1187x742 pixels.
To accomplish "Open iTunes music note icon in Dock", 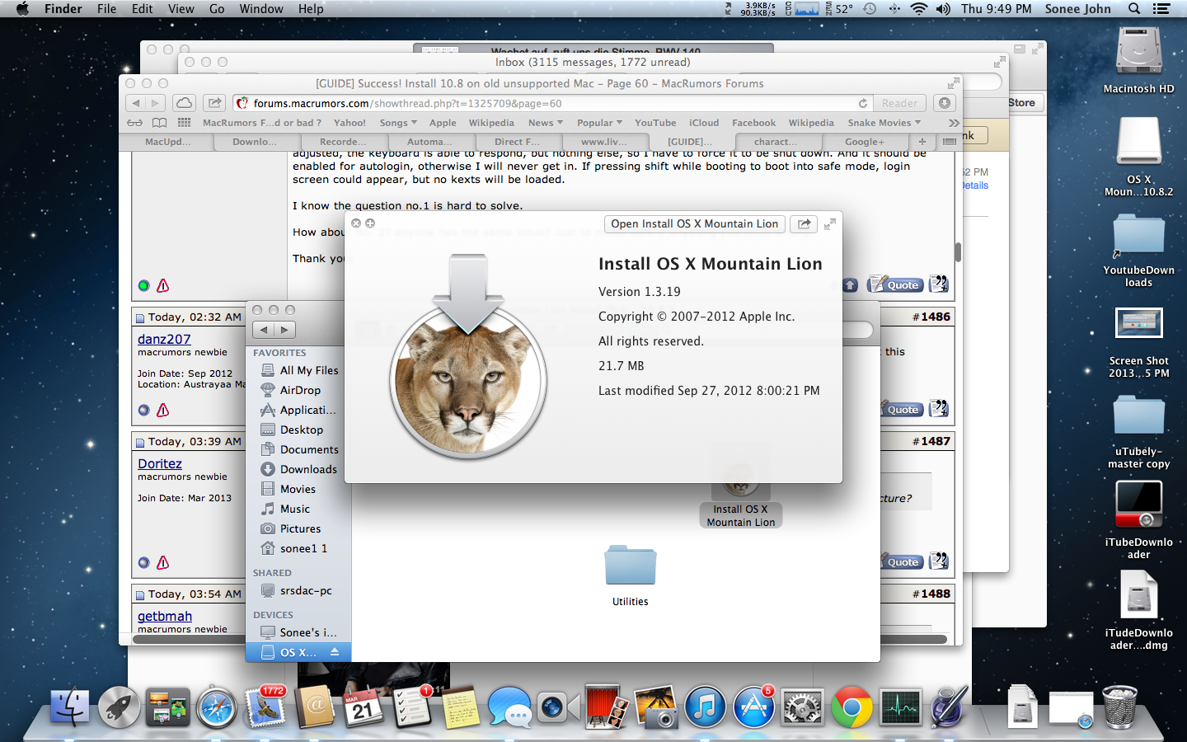I will tap(705, 707).
